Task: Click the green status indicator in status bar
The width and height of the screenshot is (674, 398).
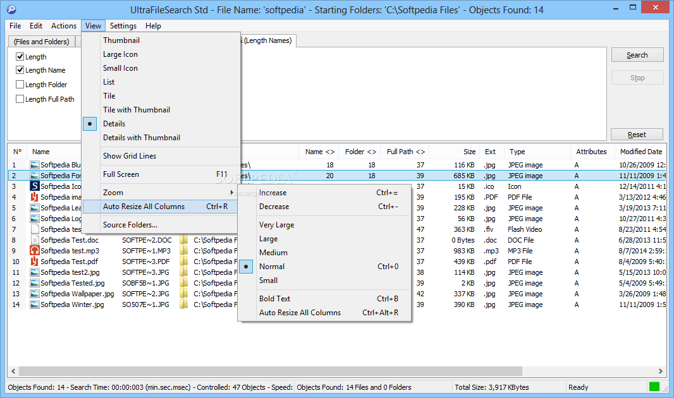Action: [654, 387]
